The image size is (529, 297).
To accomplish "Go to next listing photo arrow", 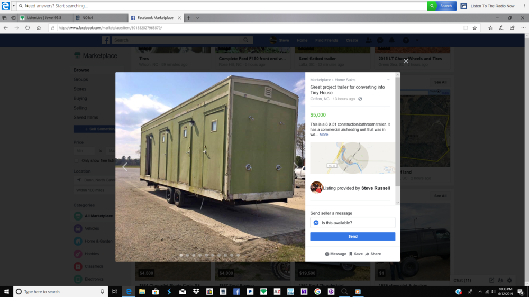I will coord(296,167).
